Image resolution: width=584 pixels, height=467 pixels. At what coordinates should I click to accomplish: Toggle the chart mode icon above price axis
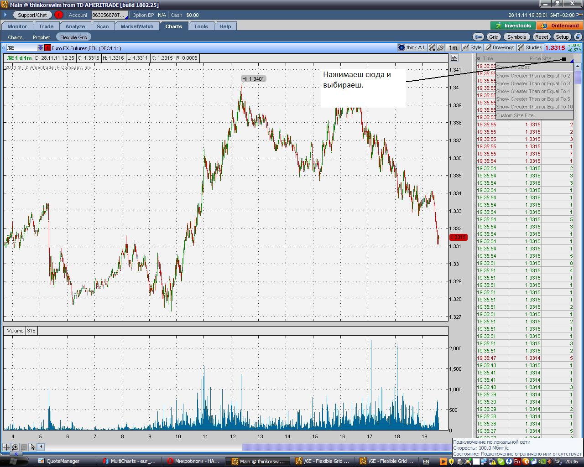[454, 58]
